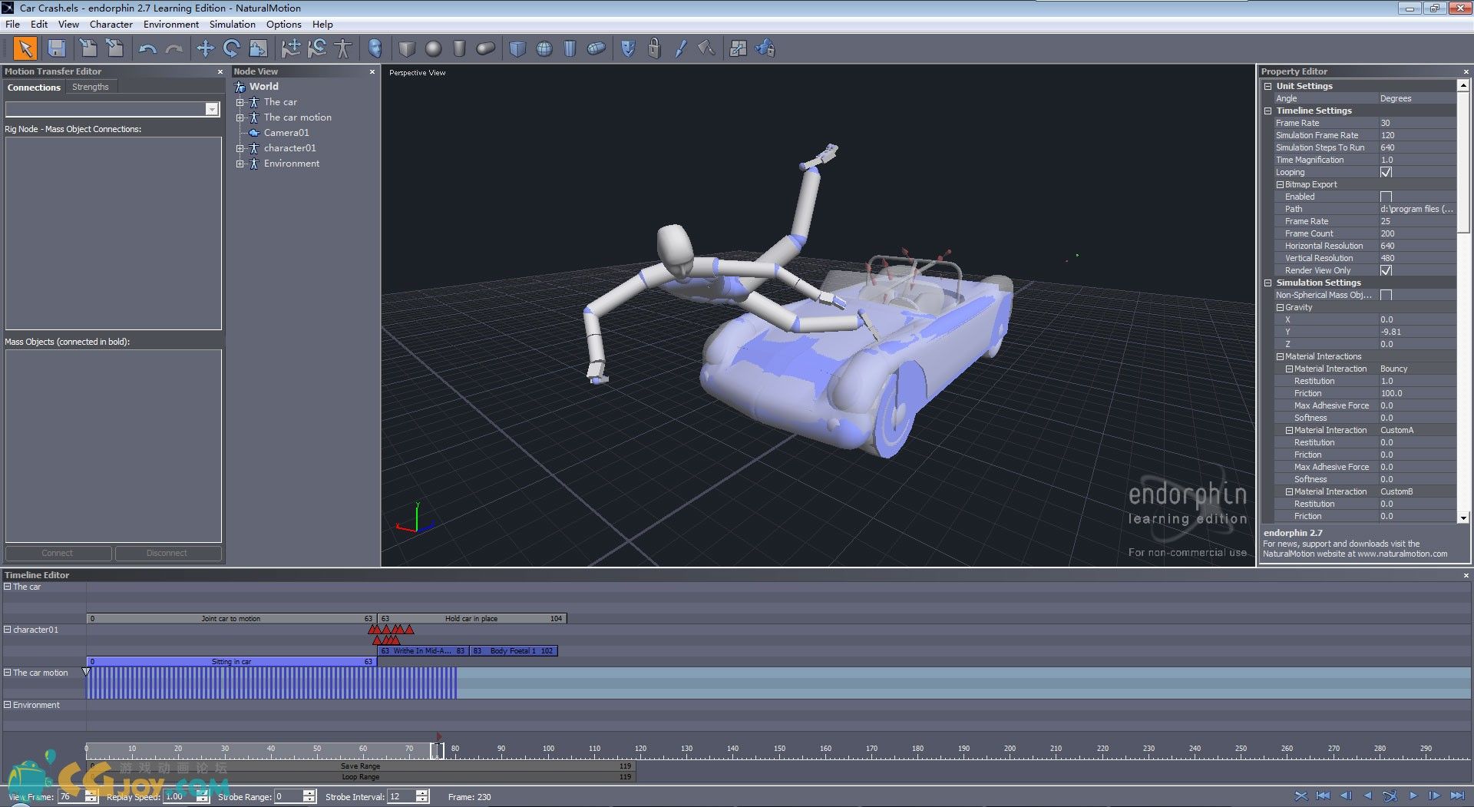The height and width of the screenshot is (807, 1474).
Task: Play the simulation forward
Action: coord(1413,796)
